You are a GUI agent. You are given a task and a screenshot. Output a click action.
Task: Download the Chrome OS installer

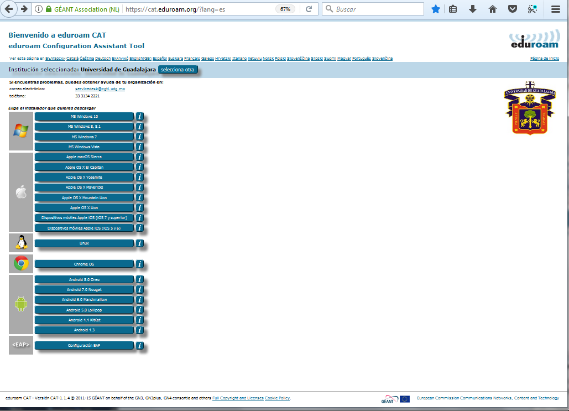(x=84, y=264)
